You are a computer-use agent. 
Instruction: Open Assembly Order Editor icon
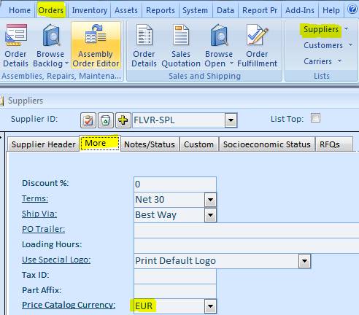click(x=96, y=35)
